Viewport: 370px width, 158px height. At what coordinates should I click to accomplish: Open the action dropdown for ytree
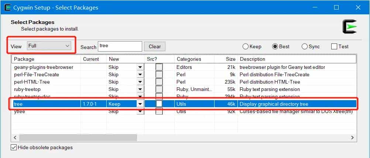pyautogui.click(x=140, y=111)
